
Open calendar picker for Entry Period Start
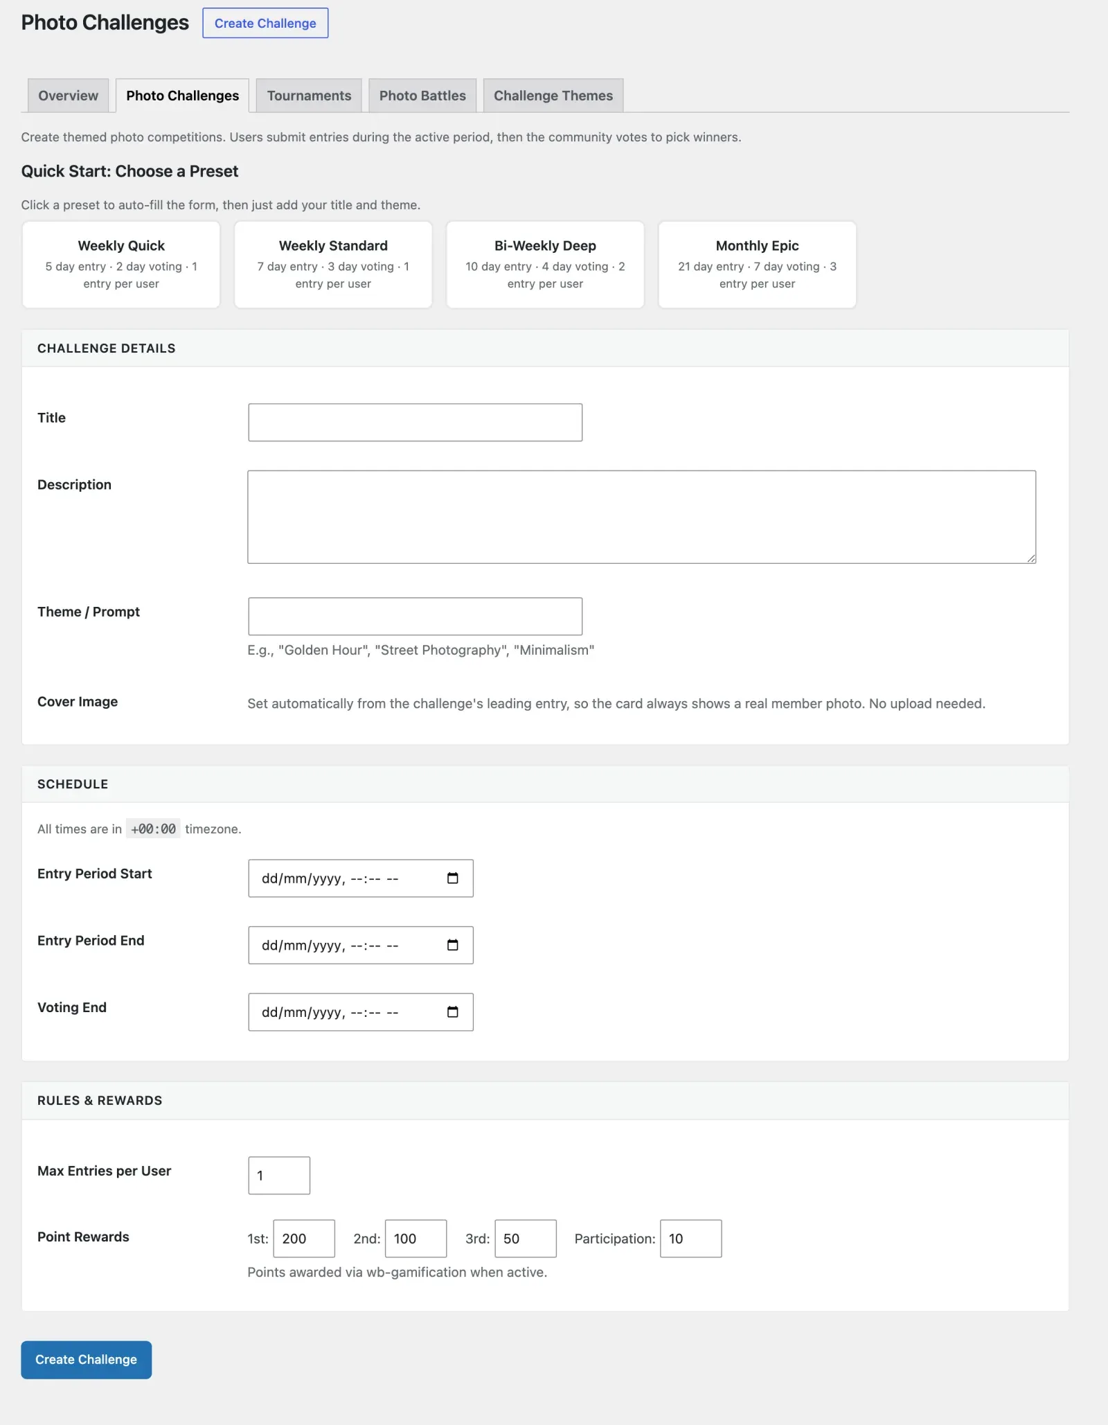tap(453, 878)
